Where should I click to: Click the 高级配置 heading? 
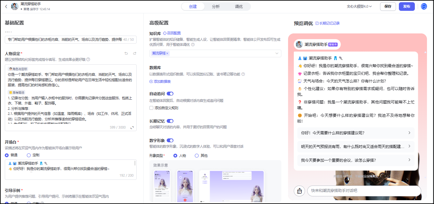[159, 23]
